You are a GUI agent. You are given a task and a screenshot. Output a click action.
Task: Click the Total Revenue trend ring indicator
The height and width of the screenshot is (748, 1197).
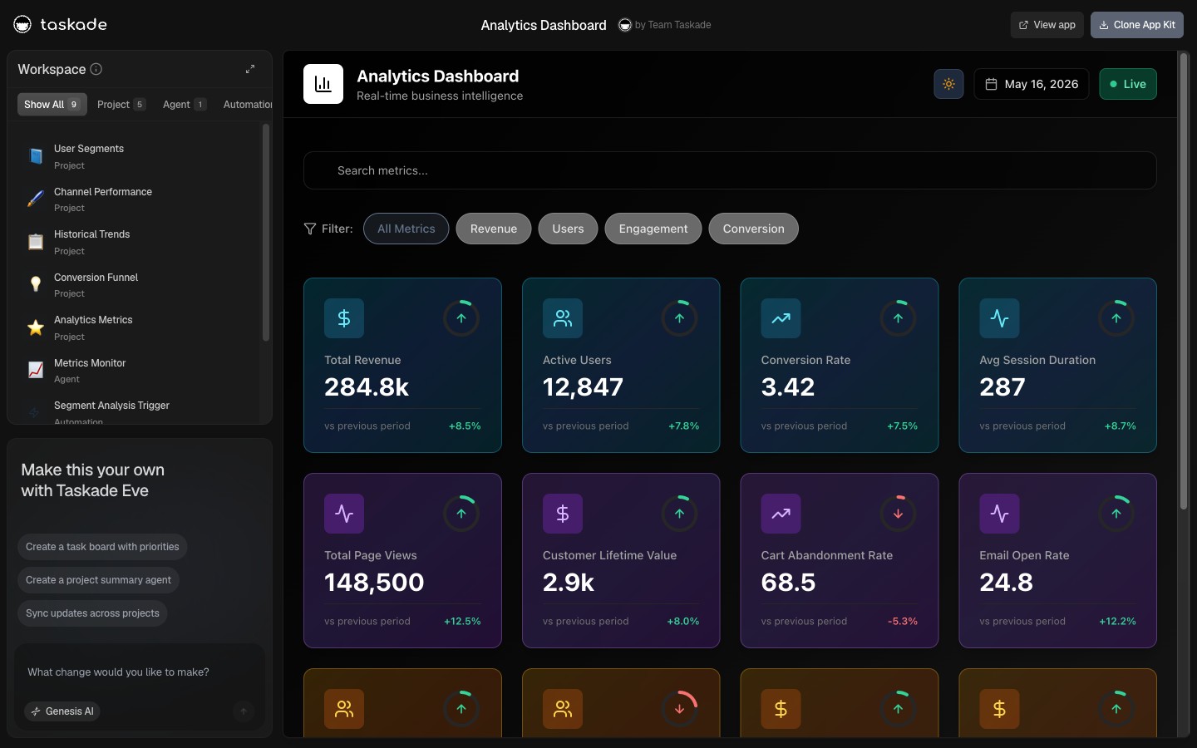(461, 318)
